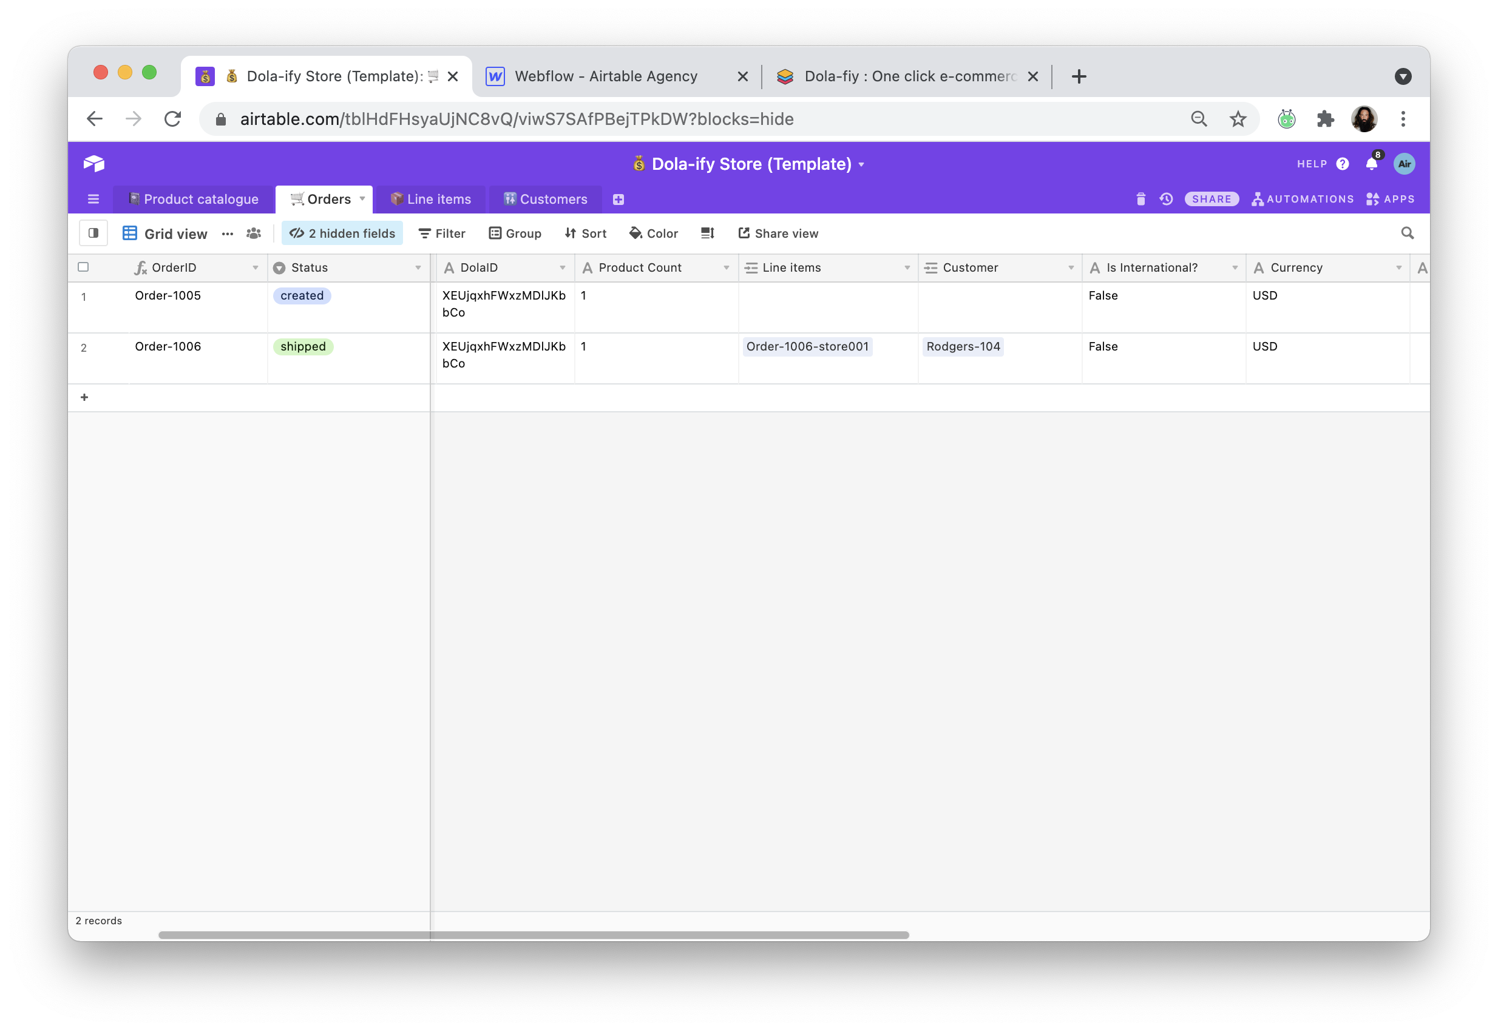
Task: Open notifications bell
Action: pos(1371,163)
